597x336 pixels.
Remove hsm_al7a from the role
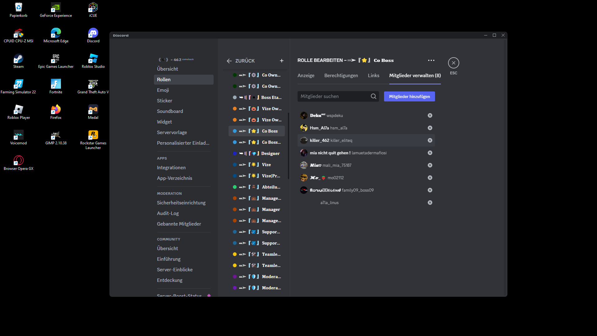tap(430, 128)
